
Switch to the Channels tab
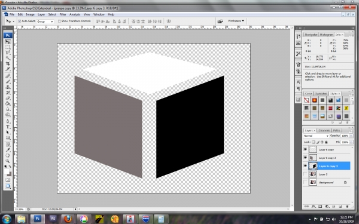[x=324, y=130]
